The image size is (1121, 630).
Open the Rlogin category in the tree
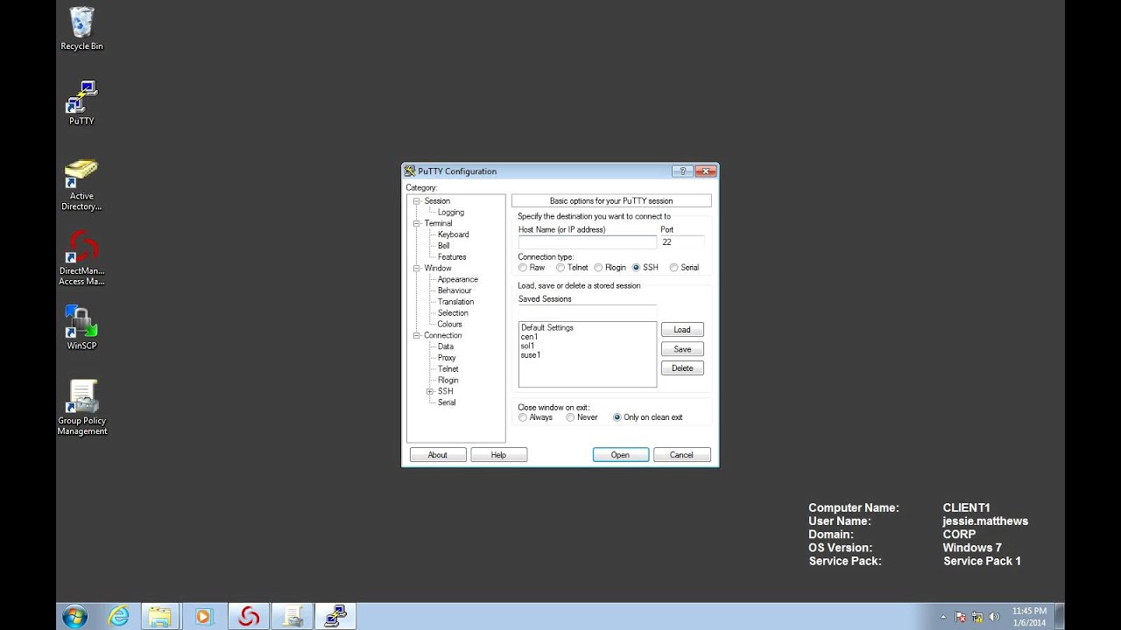tap(448, 381)
